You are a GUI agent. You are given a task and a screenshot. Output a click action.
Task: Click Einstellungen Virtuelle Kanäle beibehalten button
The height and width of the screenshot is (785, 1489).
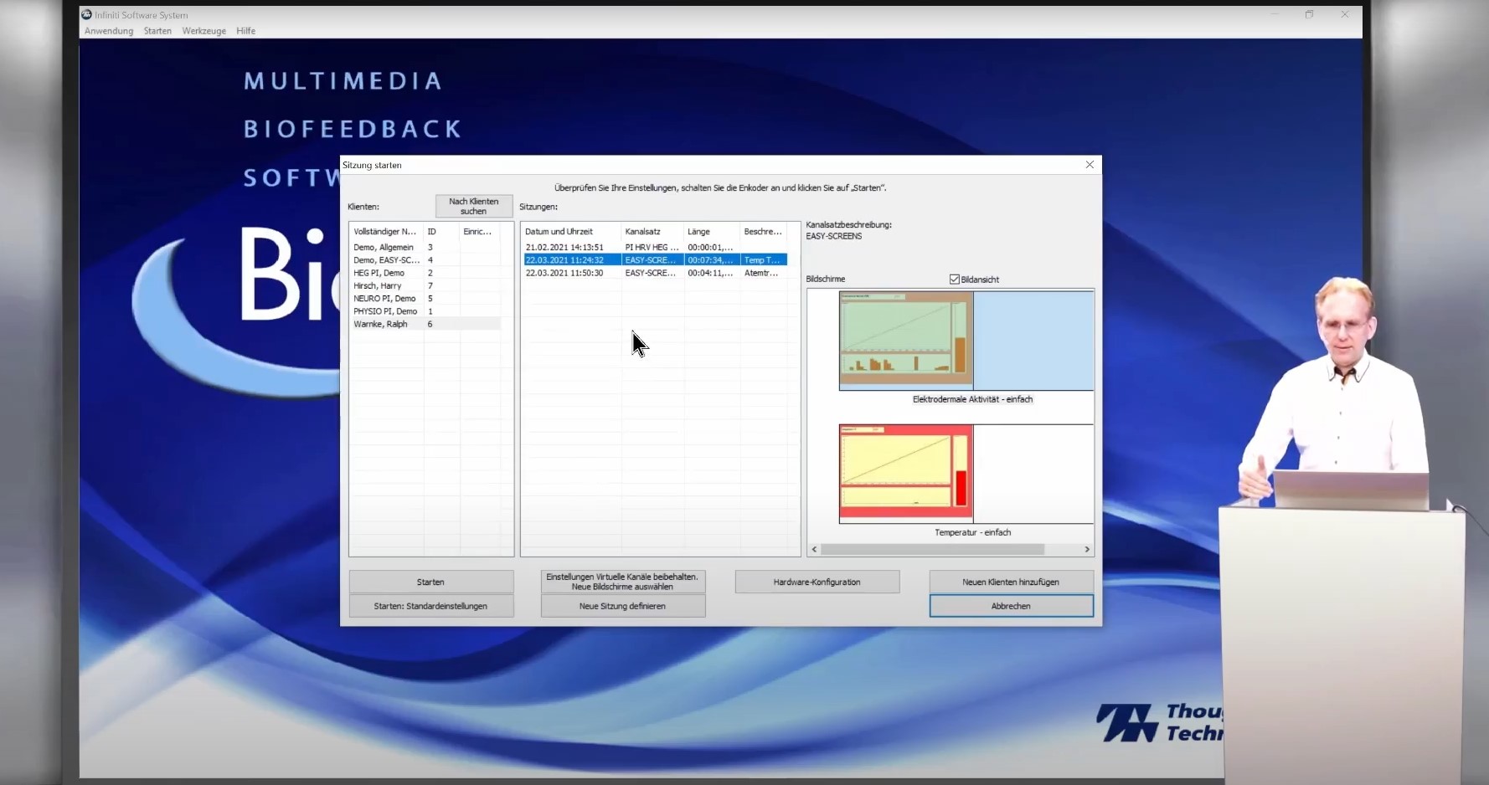pos(622,582)
